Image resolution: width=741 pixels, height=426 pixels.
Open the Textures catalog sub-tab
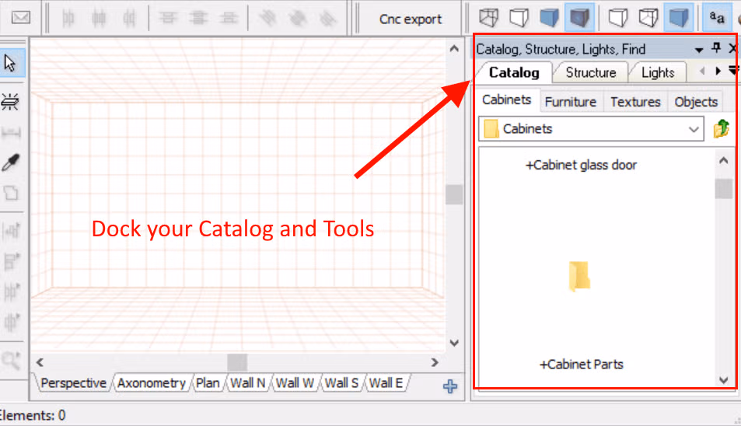point(635,102)
